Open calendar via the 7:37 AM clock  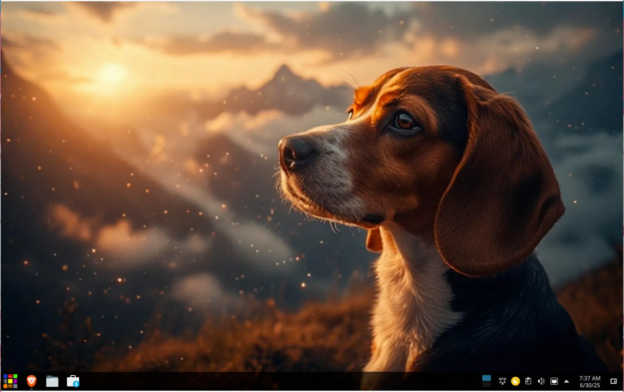click(x=590, y=378)
